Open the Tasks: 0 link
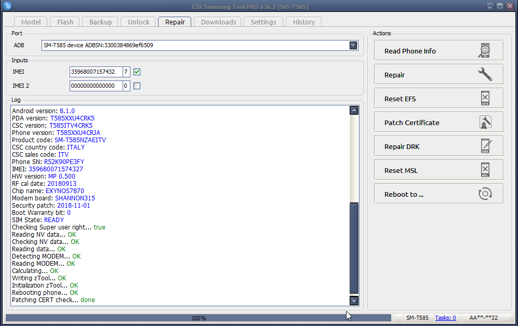518x326 pixels. (x=445, y=318)
